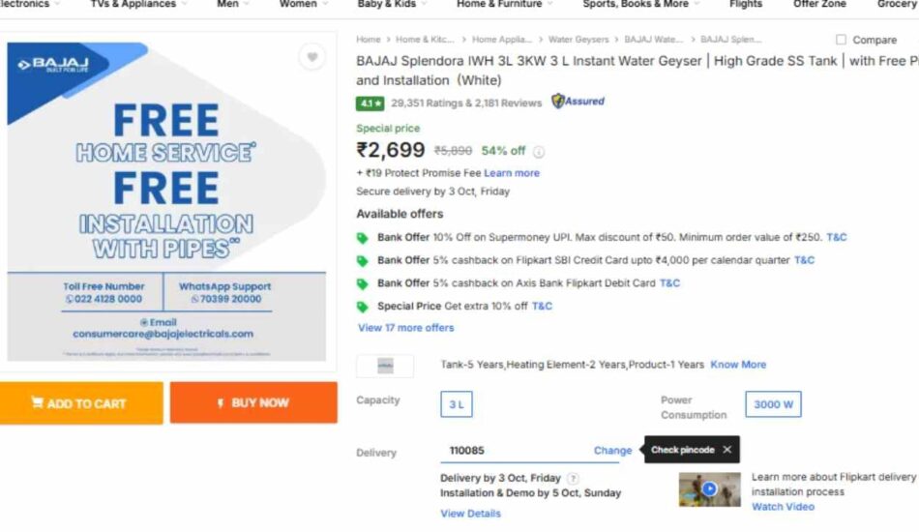Image resolution: width=919 pixels, height=532 pixels.
Task: Click the pincode input field showing 110085
Action: click(x=513, y=451)
